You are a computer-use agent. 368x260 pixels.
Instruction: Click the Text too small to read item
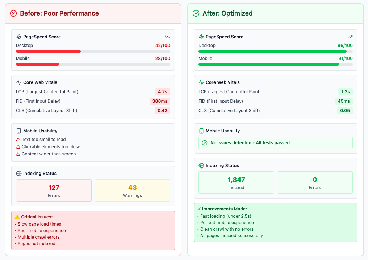[44, 140]
